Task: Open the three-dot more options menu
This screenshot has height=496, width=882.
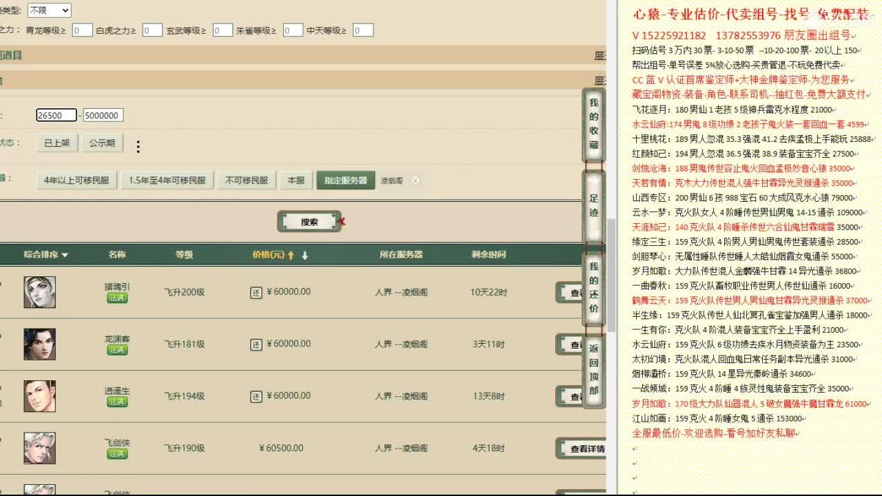Action: pyautogui.click(x=138, y=147)
